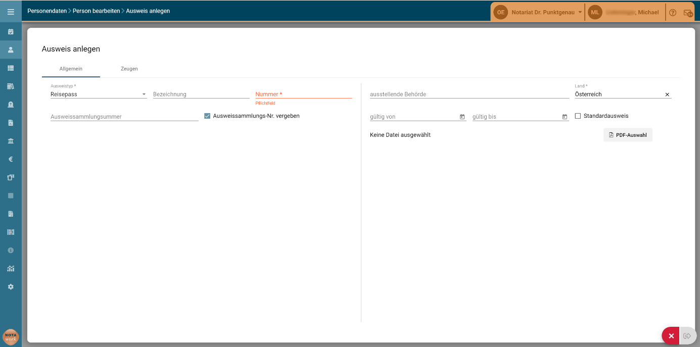Screen dimensions: 700x347
Task: Switch to the Allgemein tab
Action: [71, 69]
